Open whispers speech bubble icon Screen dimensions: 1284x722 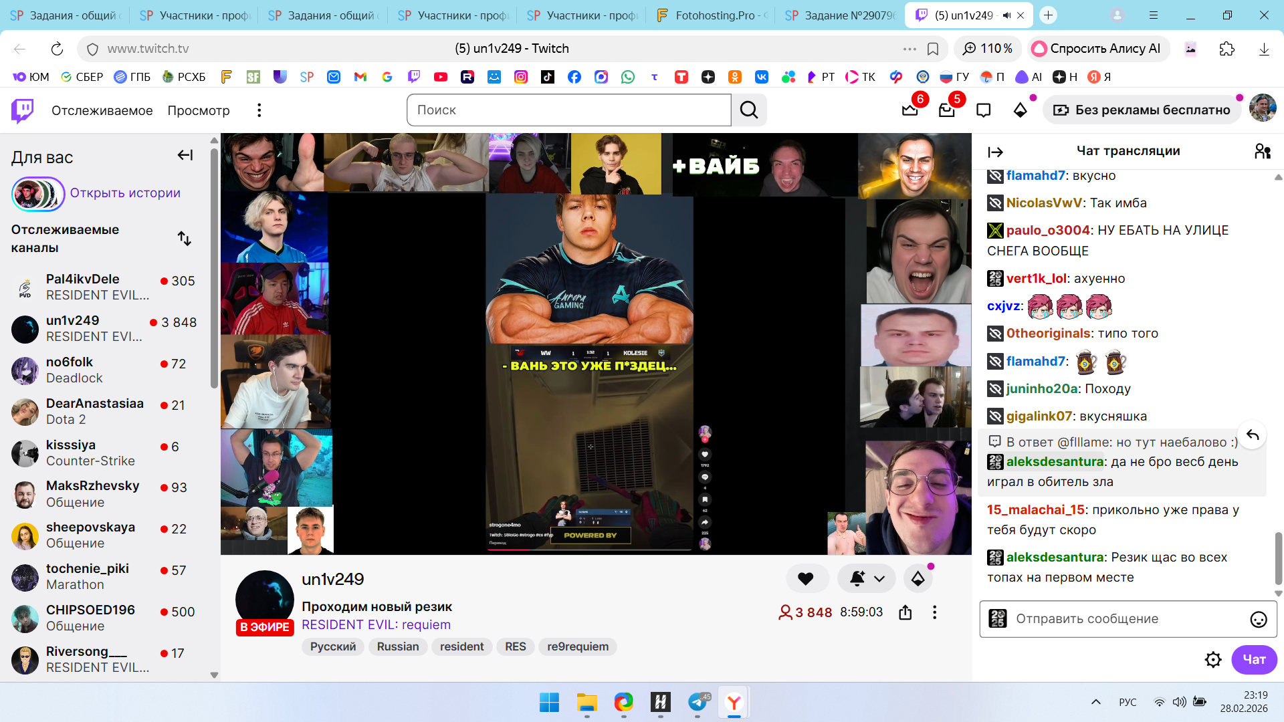983,110
